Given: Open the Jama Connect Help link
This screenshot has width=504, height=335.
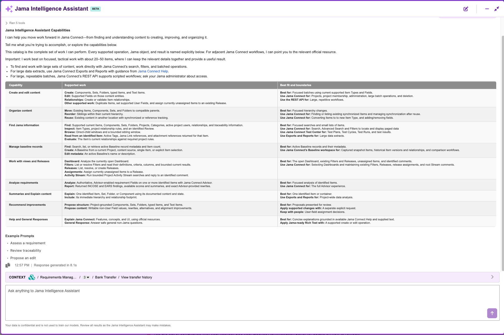Looking at the screenshot, I should (x=153, y=71).
